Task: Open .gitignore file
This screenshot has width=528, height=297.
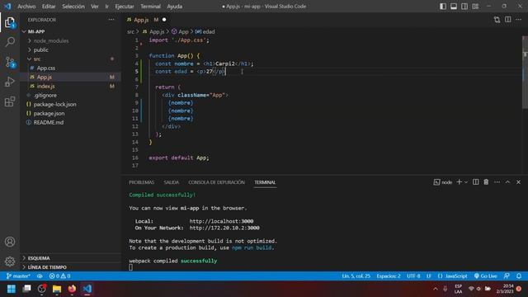Action: [71, 96]
